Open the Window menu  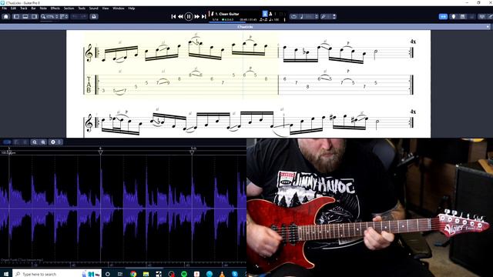coord(119,8)
